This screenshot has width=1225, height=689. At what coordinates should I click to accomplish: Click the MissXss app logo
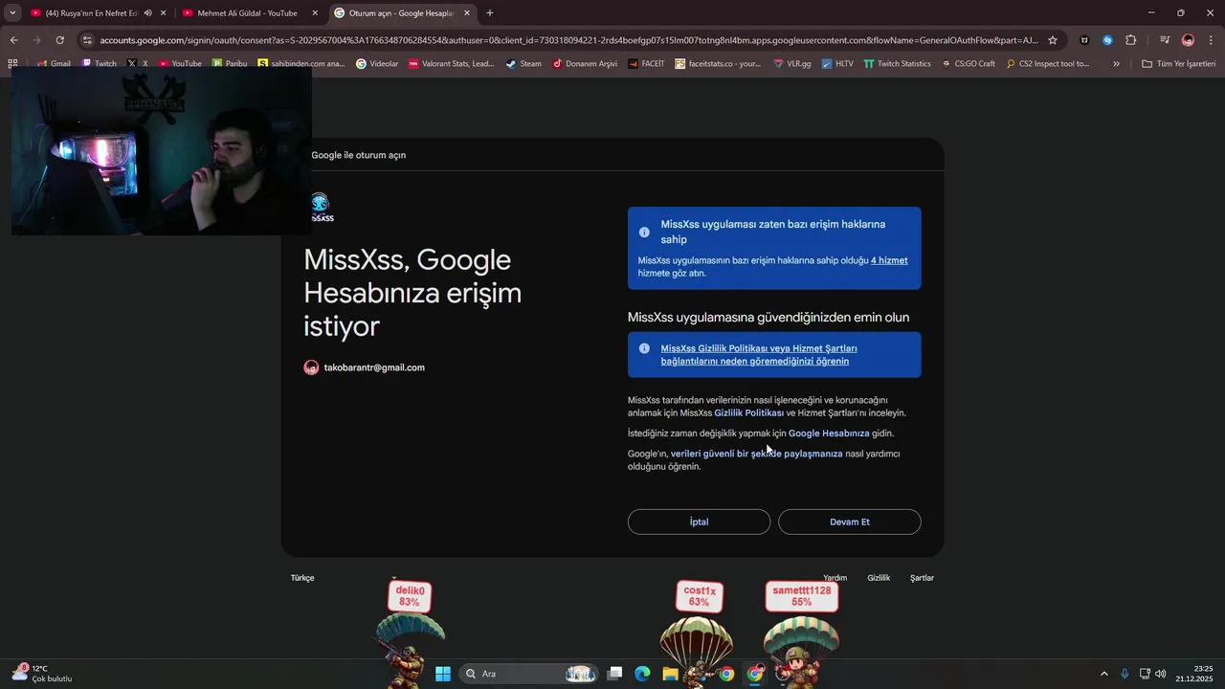[x=321, y=208]
